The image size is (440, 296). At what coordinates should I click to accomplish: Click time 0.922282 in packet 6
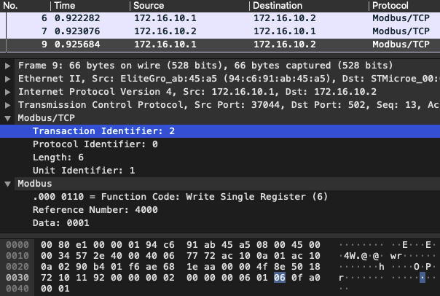77,18
